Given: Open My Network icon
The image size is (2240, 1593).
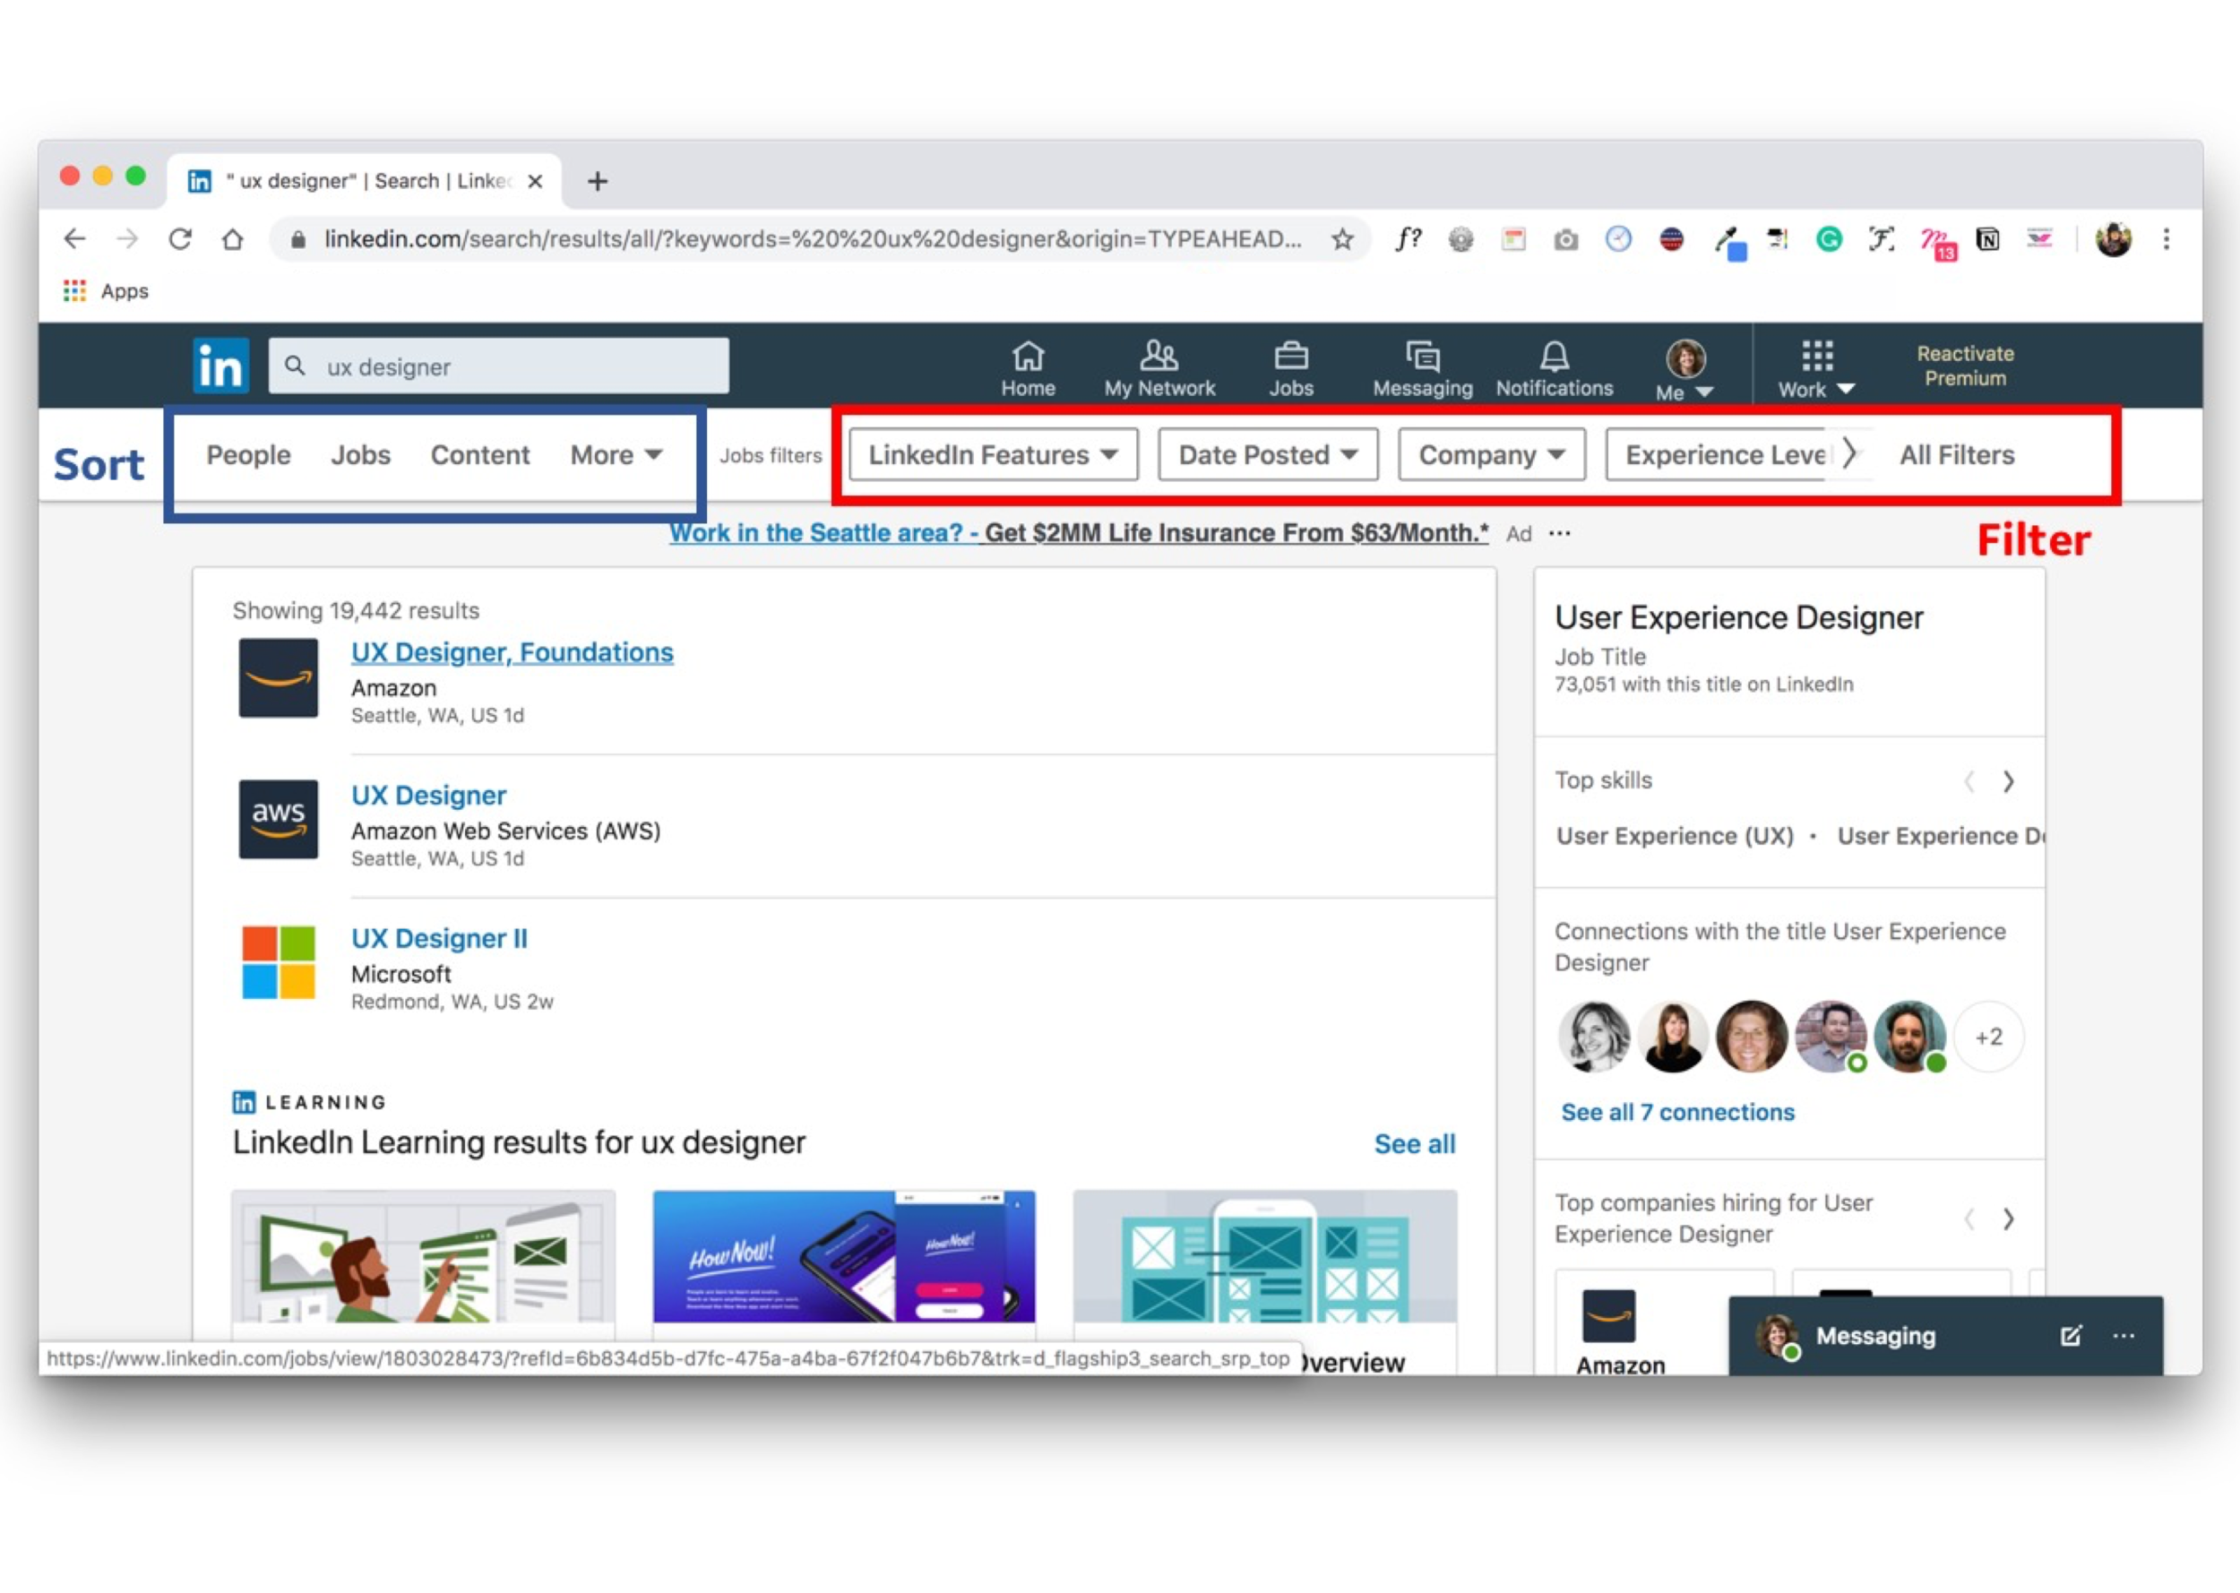Looking at the screenshot, I should tap(1159, 368).
